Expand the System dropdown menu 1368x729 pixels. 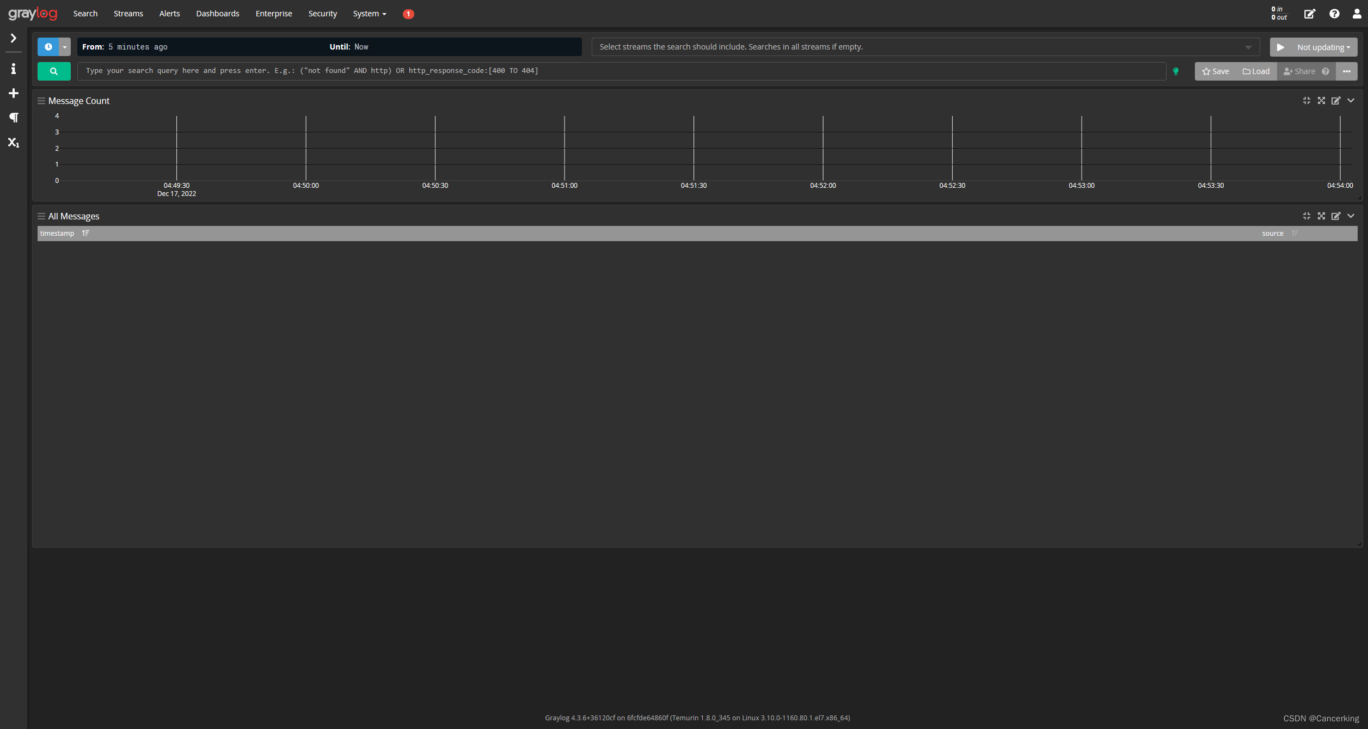click(370, 14)
